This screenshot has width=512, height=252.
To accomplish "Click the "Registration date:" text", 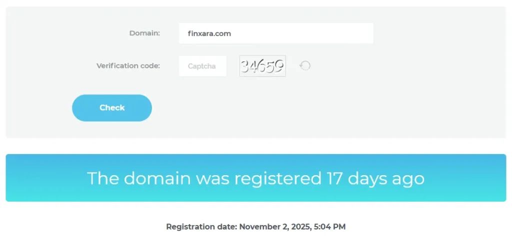I will (x=201, y=227).
